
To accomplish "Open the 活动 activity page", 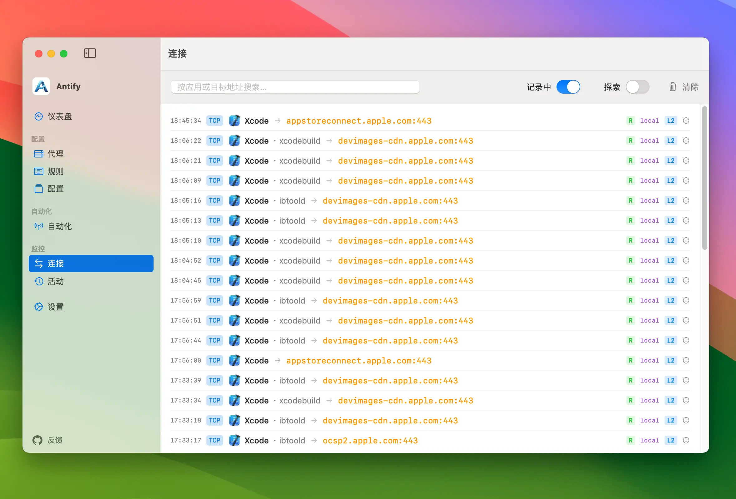I will pyautogui.click(x=91, y=281).
